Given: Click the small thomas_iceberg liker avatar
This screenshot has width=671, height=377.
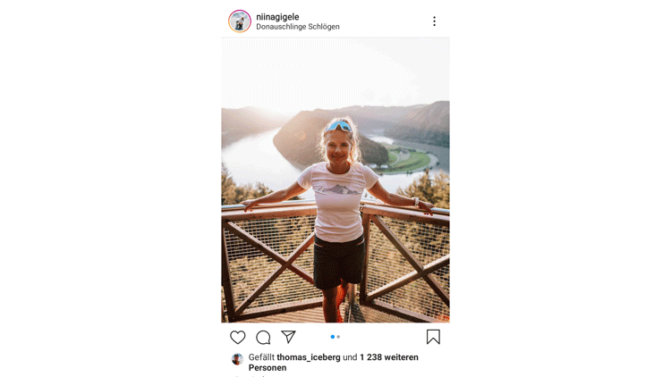Looking at the screenshot, I should tap(237, 359).
